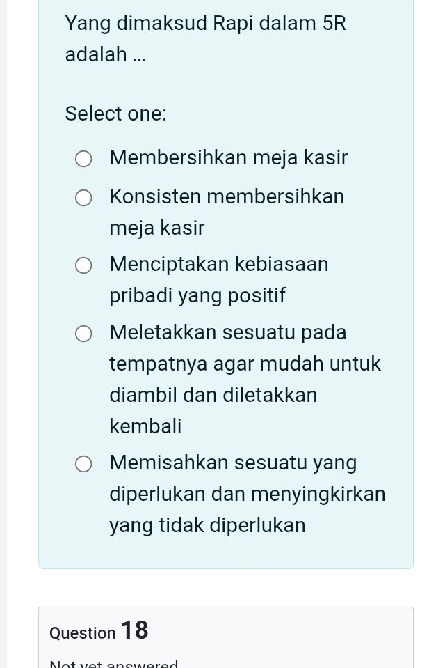
Task: Select the 'Membersihkan meja kasir' radio button
Action: (x=83, y=159)
